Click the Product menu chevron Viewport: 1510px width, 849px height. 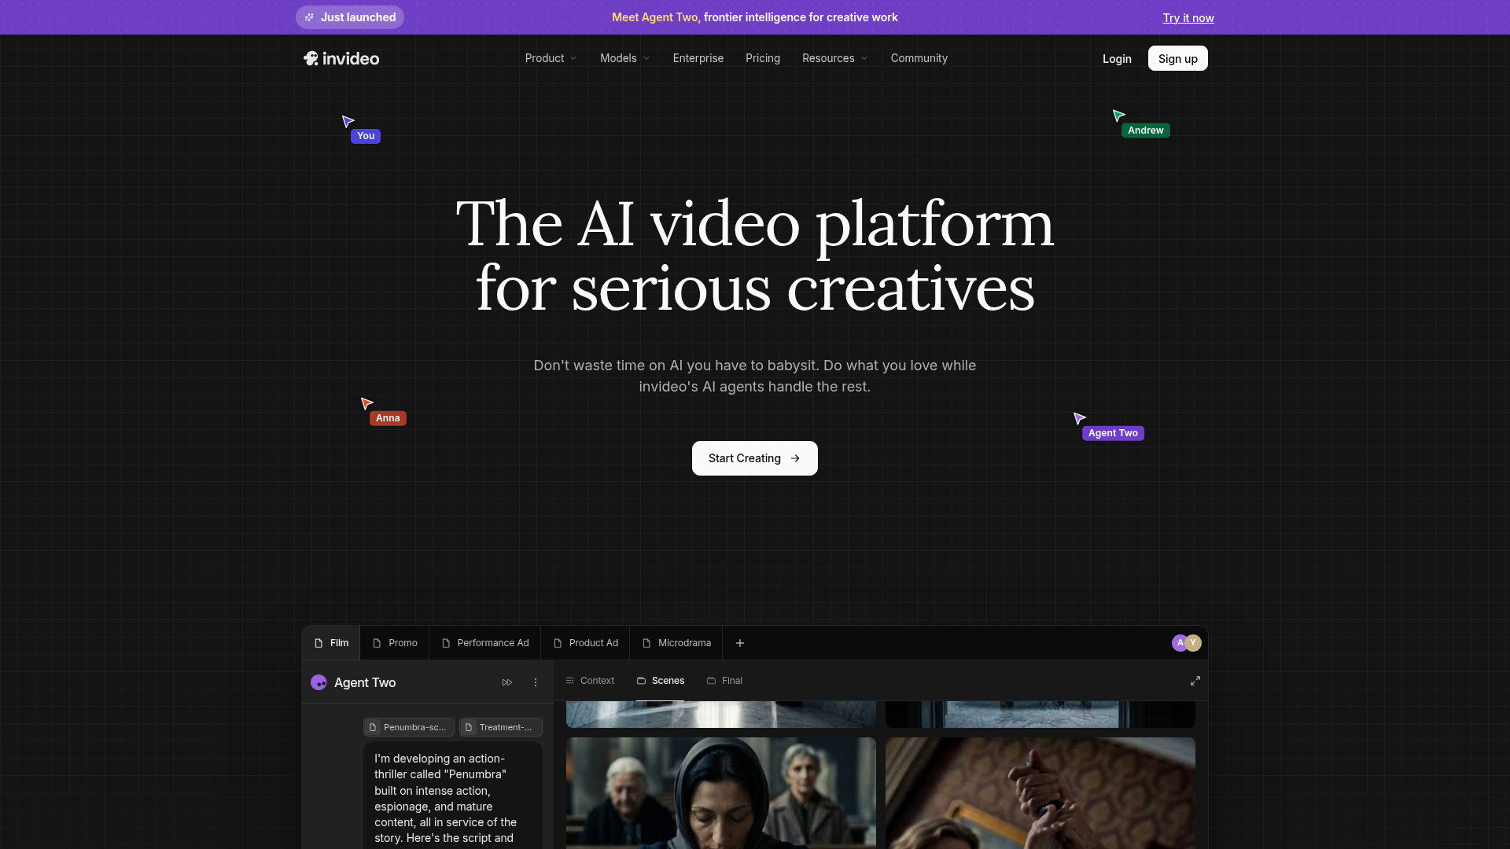(573, 58)
